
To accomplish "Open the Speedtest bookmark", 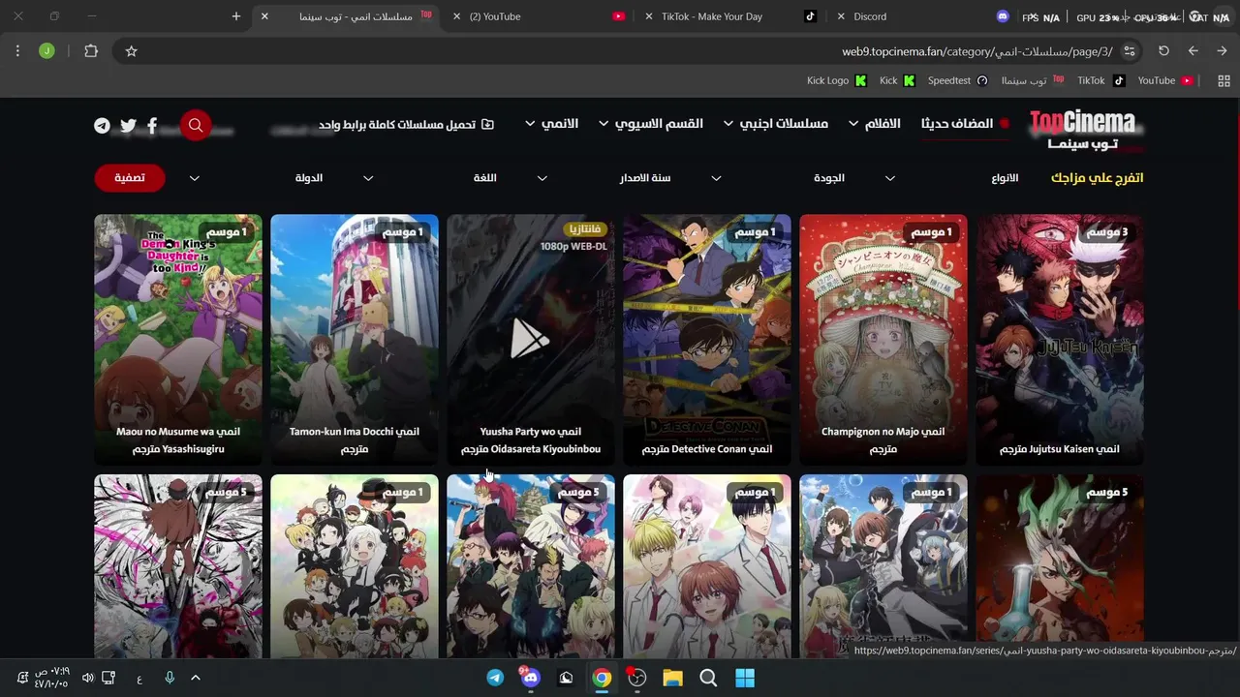I will point(958,80).
